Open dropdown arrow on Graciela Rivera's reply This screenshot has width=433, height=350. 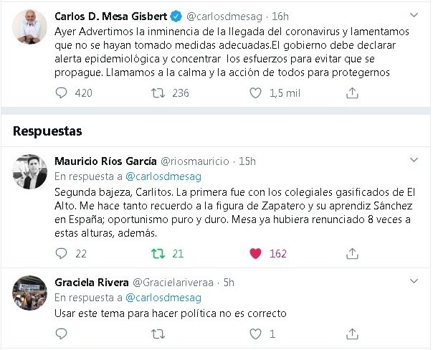414,282
